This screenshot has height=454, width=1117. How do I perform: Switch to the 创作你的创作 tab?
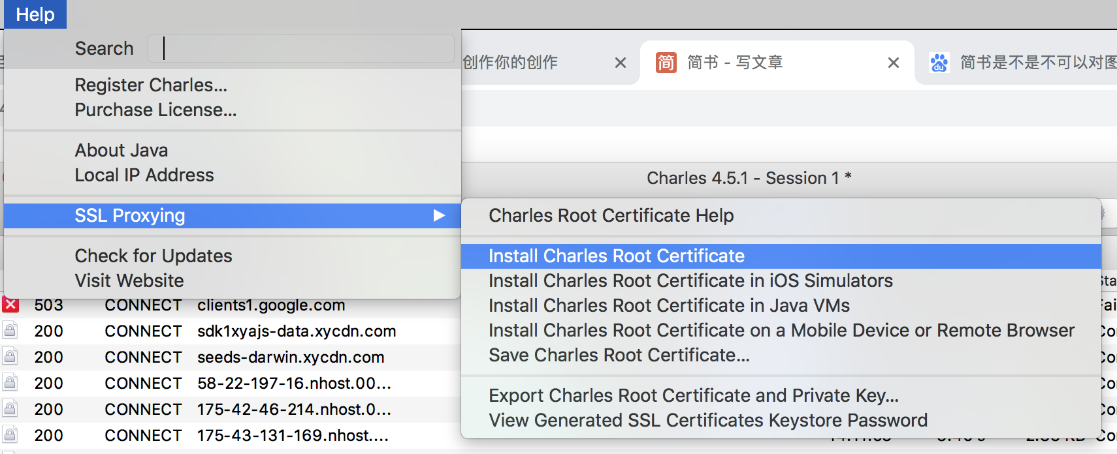tap(510, 63)
